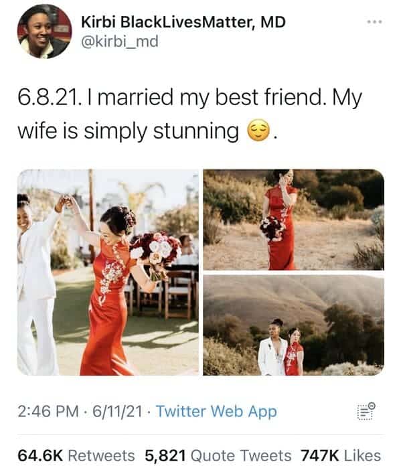Open the bottom-right photo of couple on hillside
Screen dimensions: 401x476
click(293, 325)
